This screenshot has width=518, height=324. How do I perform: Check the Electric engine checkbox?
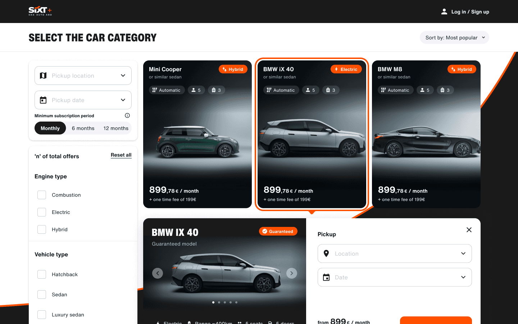[x=42, y=212]
